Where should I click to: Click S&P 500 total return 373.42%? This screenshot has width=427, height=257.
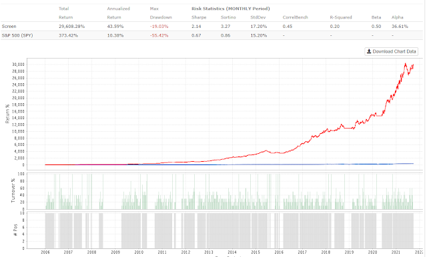[x=68, y=35]
